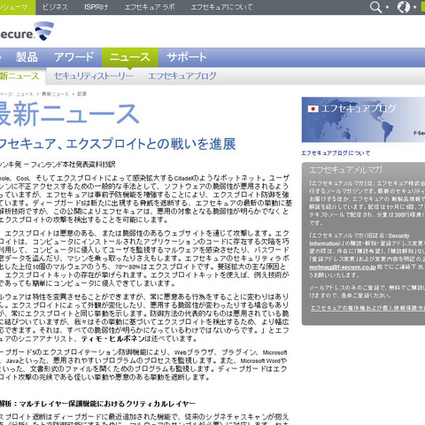Viewport: 425px width, 425px height.
Task: Click the ニュース breadcrumb link
Action: [x=25, y=94]
